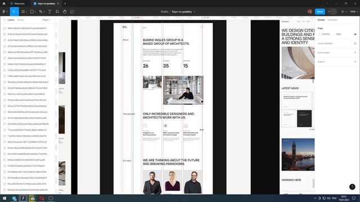The width and height of the screenshot is (360, 202).
Task: Open presentation options dropdown arrow
Action: coord(346,12)
